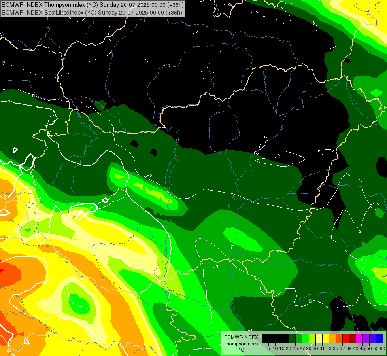Click legend scale value 37
Viewport: 387px width, 356px height.
(x=343, y=348)
